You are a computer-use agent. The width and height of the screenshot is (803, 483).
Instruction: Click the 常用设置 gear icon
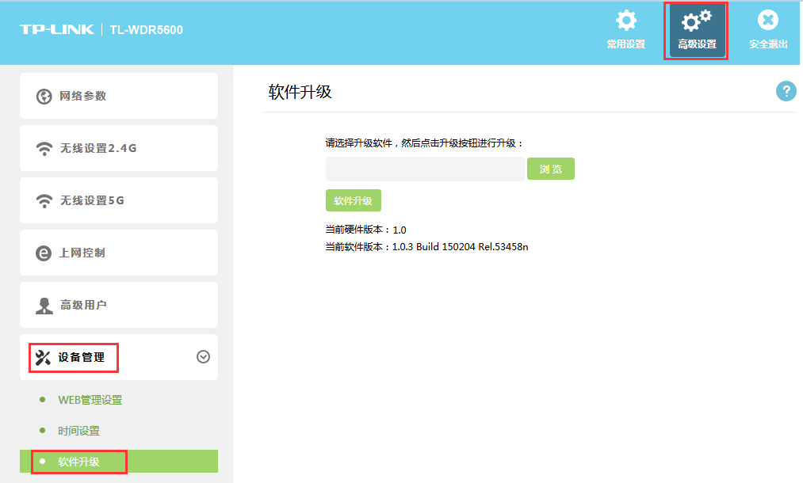pyautogui.click(x=625, y=22)
